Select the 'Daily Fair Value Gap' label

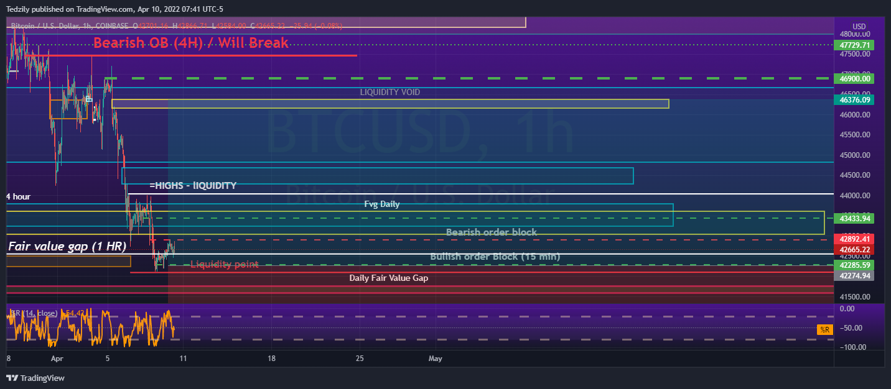[x=389, y=278]
